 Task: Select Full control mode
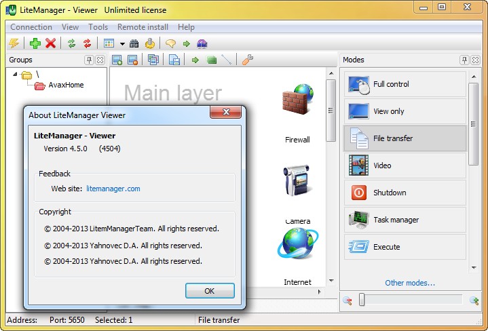coord(405,84)
